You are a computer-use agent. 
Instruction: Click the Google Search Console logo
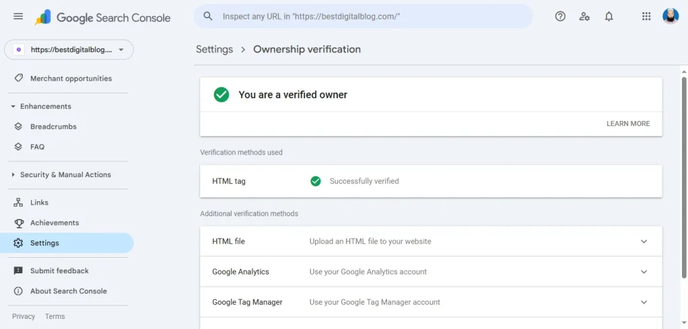pyautogui.click(x=103, y=17)
